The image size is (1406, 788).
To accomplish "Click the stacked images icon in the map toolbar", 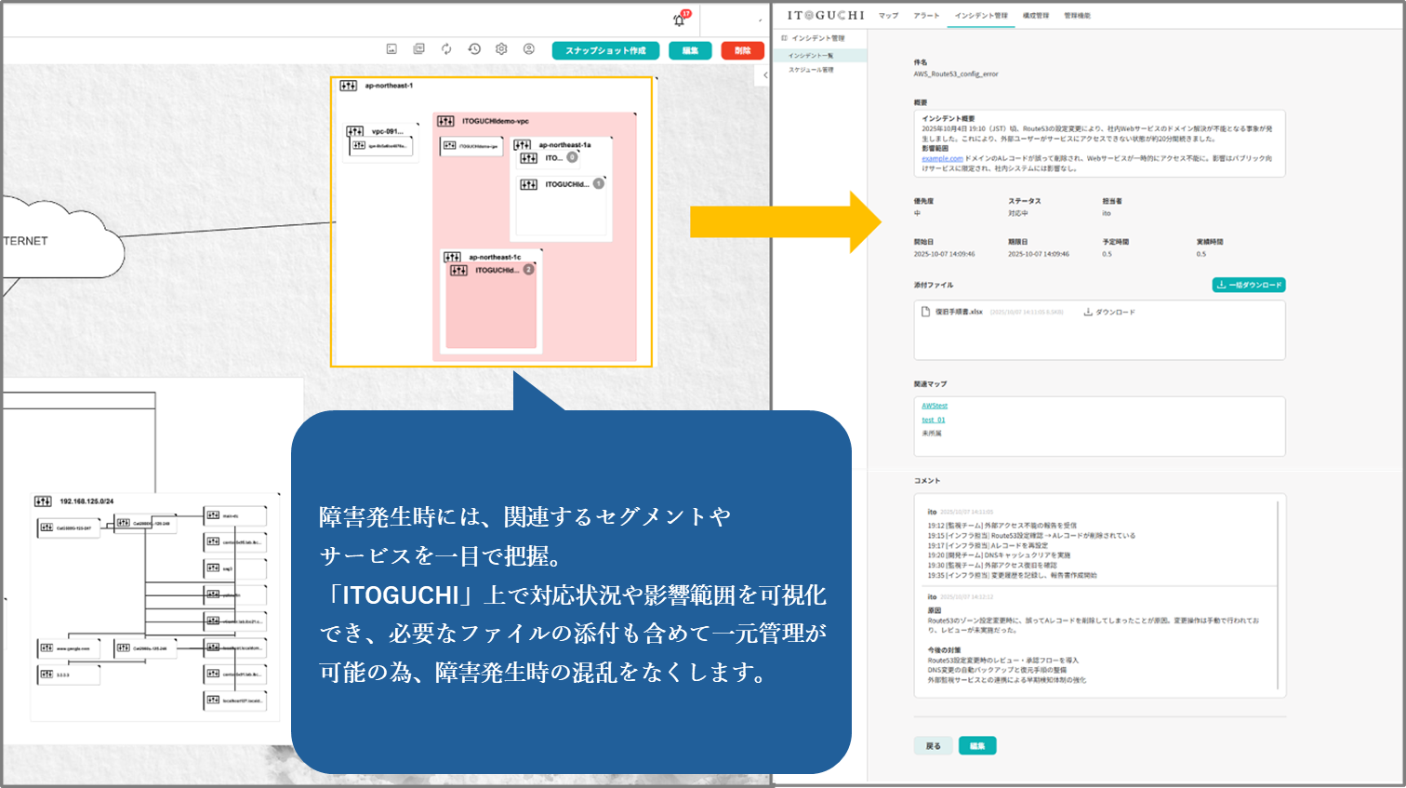I will coord(419,49).
